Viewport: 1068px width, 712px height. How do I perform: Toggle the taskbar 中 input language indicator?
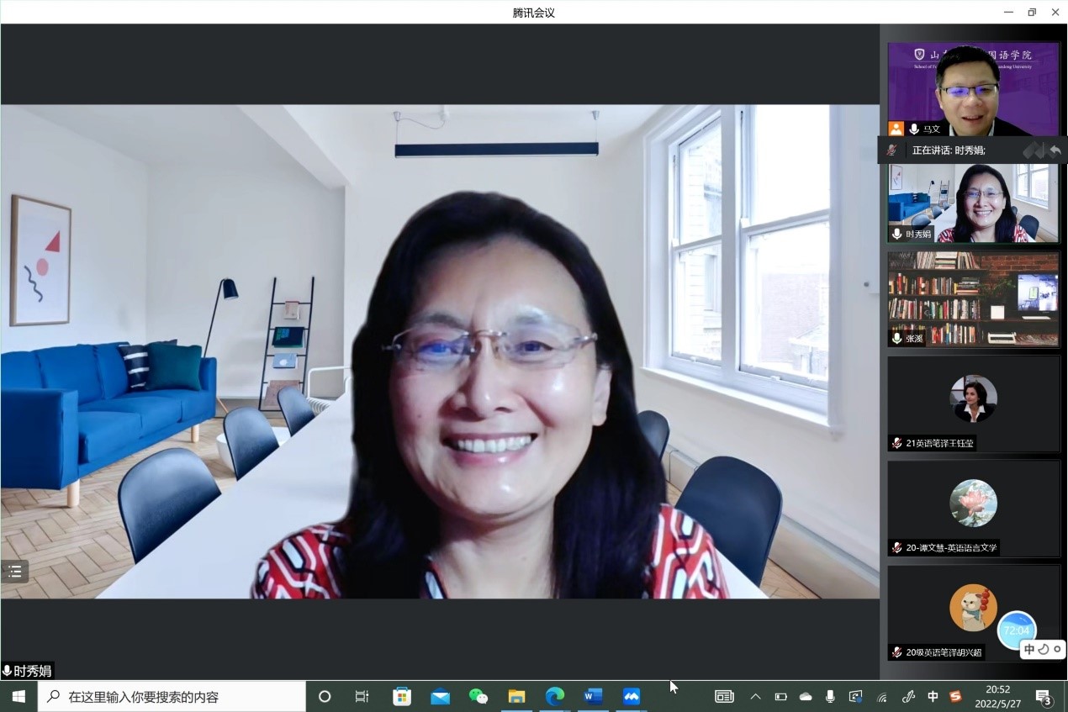pyautogui.click(x=933, y=696)
